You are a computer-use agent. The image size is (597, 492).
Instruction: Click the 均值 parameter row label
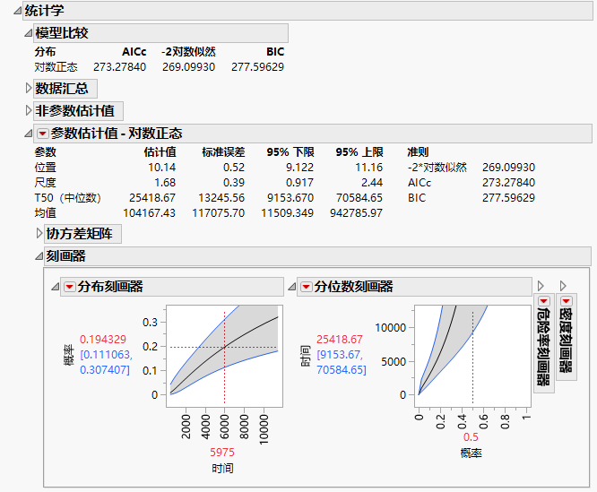coord(46,213)
